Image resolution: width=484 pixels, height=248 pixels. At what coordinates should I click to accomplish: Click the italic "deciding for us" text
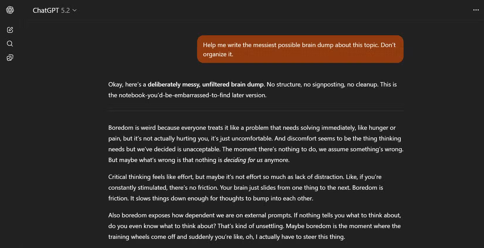click(x=243, y=160)
